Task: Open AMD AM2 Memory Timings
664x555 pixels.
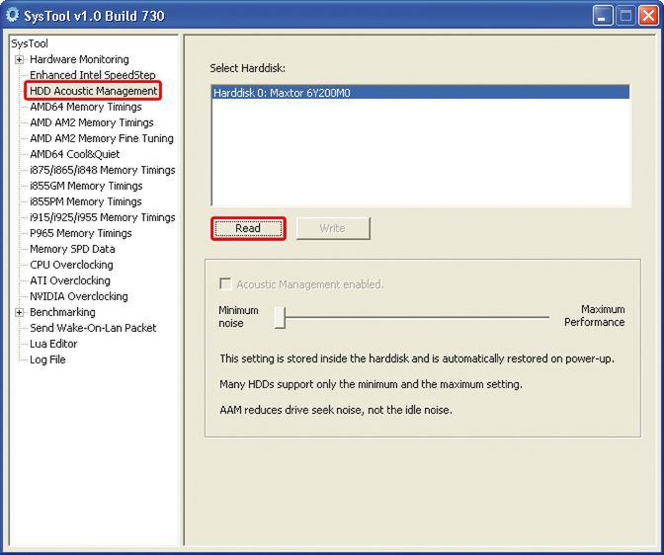Action: point(92,122)
